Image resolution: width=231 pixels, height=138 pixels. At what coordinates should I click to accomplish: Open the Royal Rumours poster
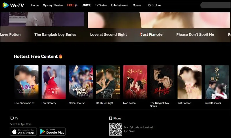217,82
